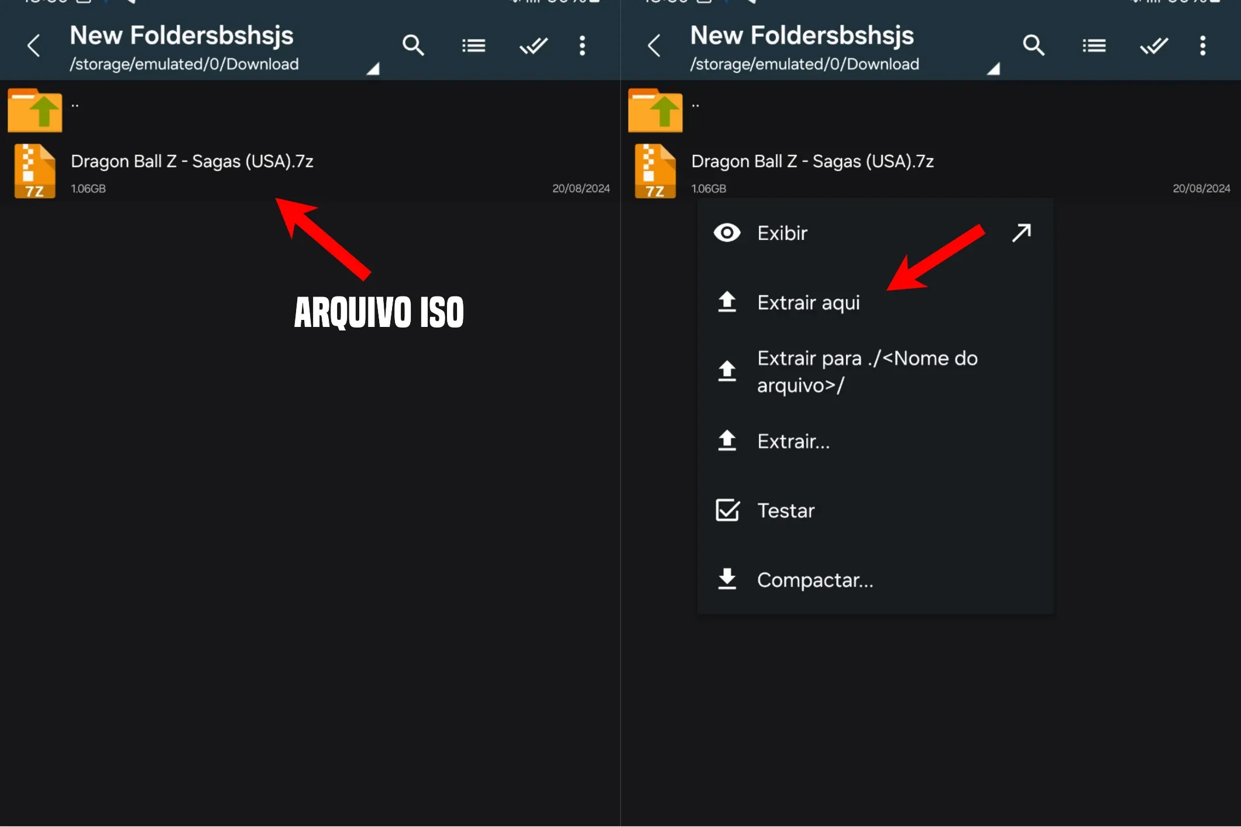Click Extrair para ./<Nome do arquivo>/ option

(867, 371)
